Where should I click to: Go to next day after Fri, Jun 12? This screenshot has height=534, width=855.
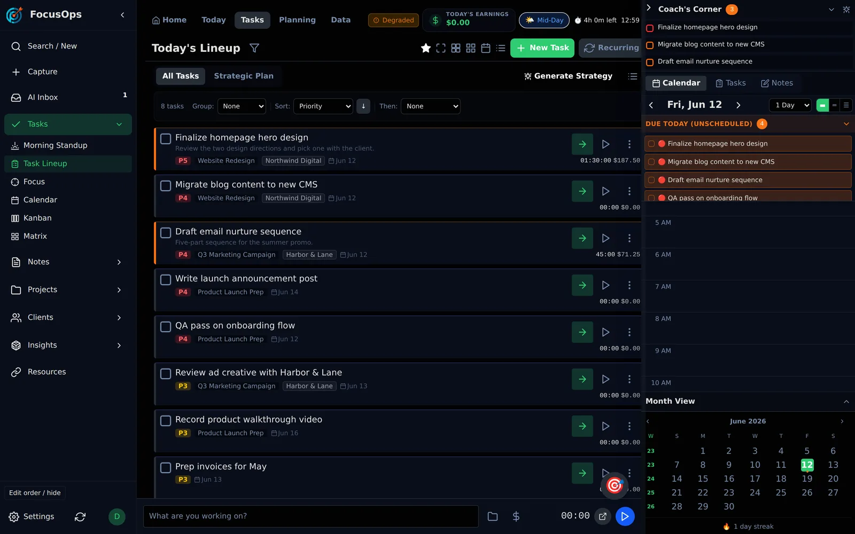(739, 105)
